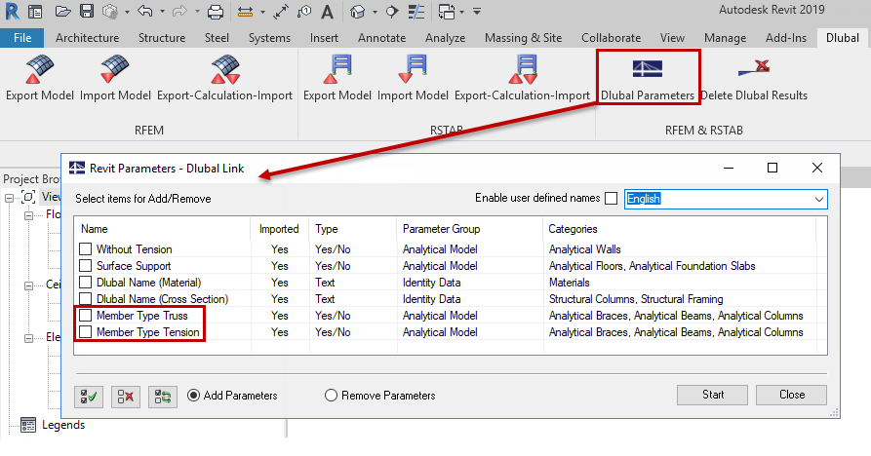
Task: Open the Redo history dropdown arrow
Action: (197, 12)
